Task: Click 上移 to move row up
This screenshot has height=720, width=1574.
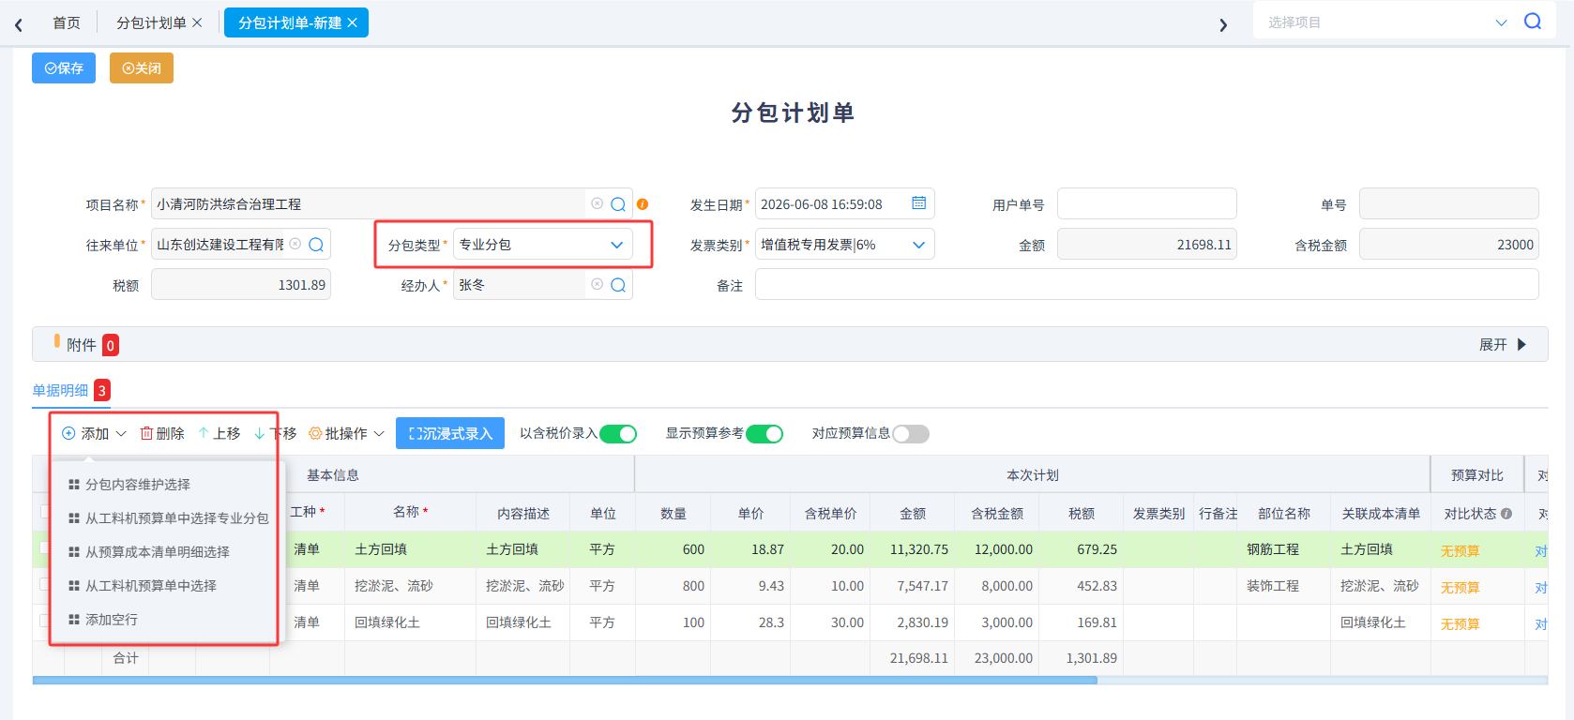Action: 219,433
